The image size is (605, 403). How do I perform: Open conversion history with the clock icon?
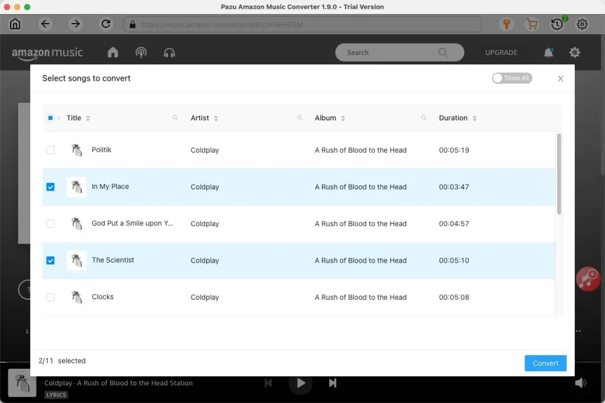(x=556, y=24)
